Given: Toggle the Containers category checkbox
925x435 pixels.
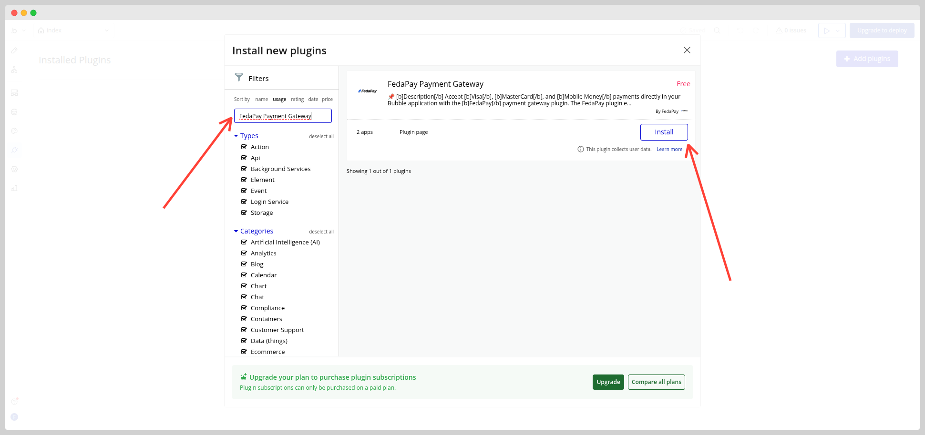Looking at the screenshot, I should tap(244, 319).
